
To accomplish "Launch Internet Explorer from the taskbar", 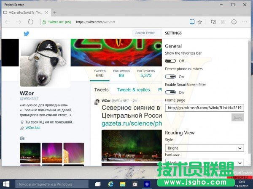I will [x=110, y=184].
